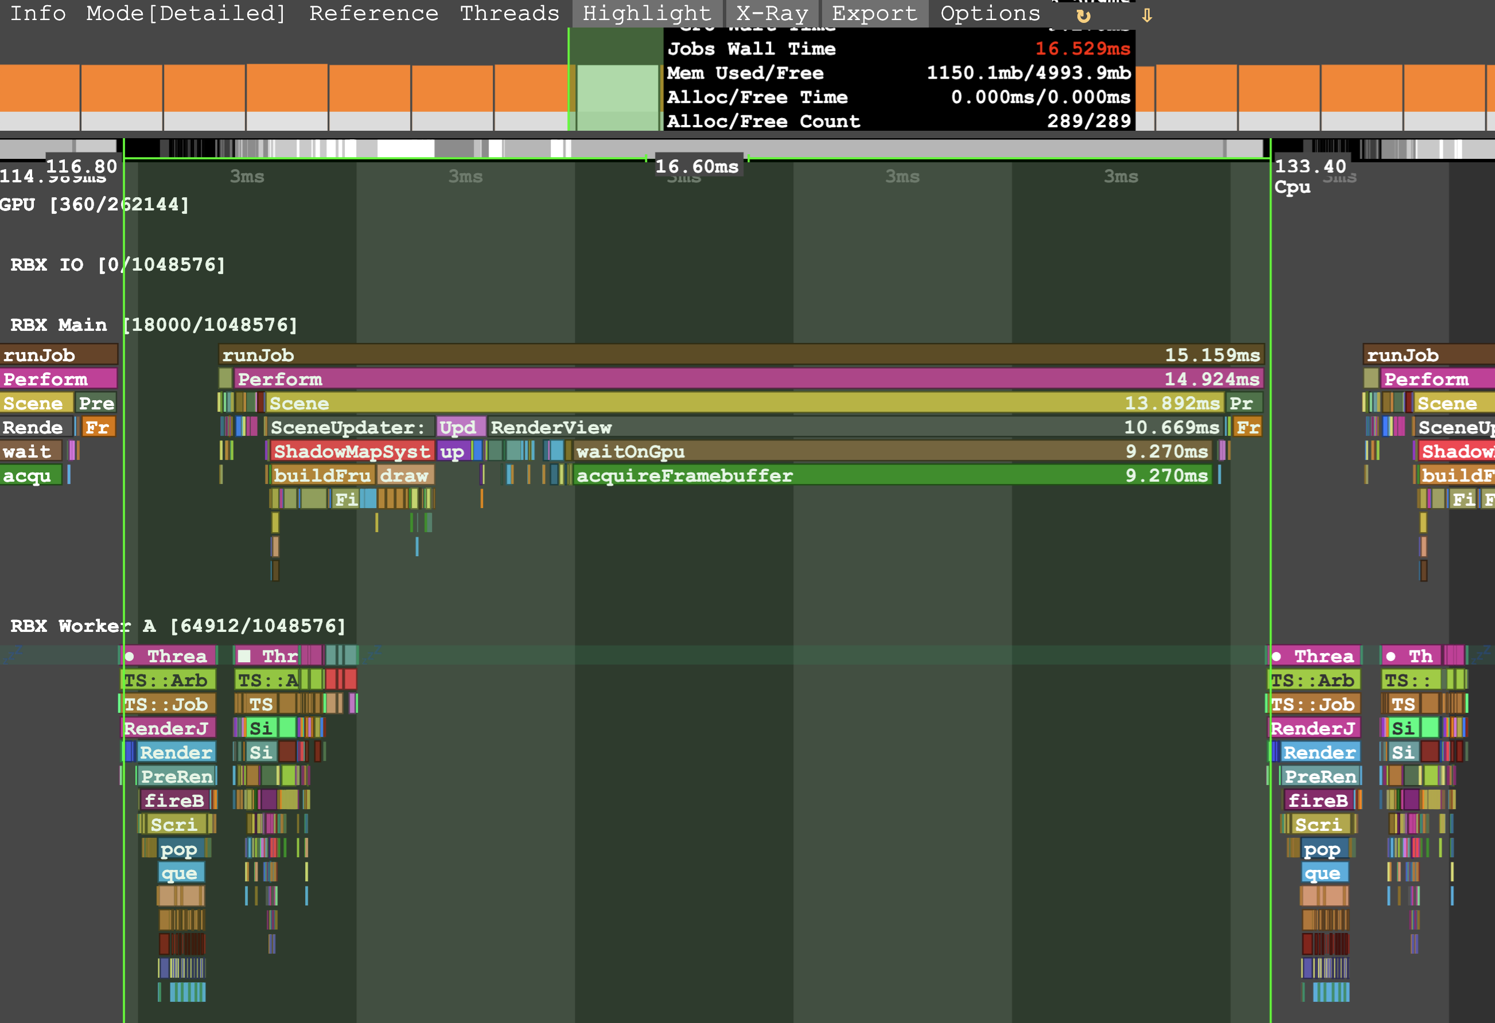
Task: Open the Reference dropdown menu
Action: 373,14
